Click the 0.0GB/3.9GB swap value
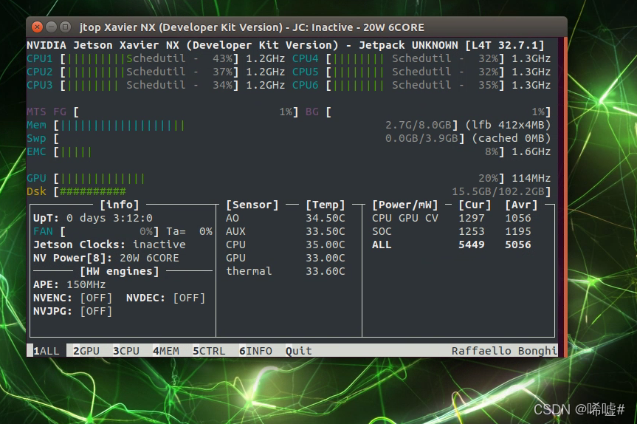This screenshot has height=424, width=637. [421, 139]
